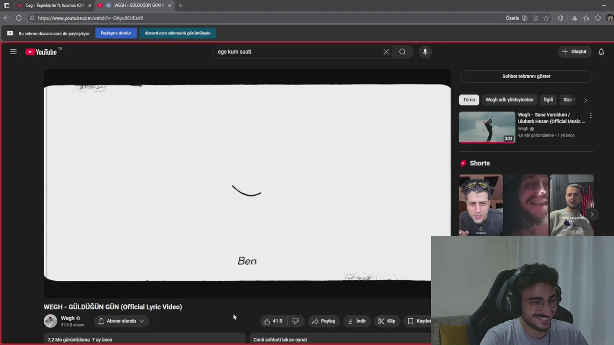Viewport: 614px width, 345px height.
Task: Open the Paylaş share dialog
Action: [x=323, y=321]
